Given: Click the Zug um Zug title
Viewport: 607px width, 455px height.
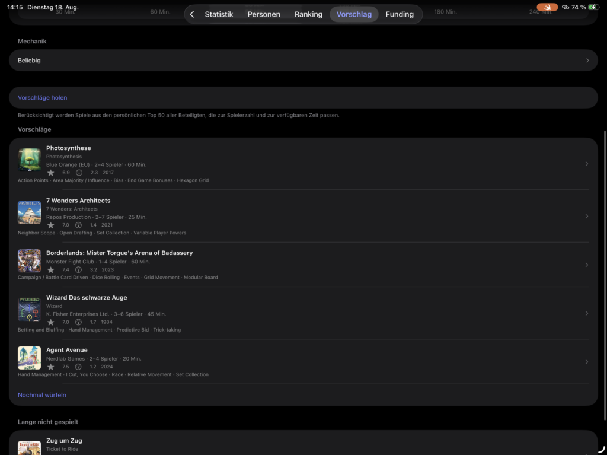Looking at the screenshot, I should pos(64,440).
